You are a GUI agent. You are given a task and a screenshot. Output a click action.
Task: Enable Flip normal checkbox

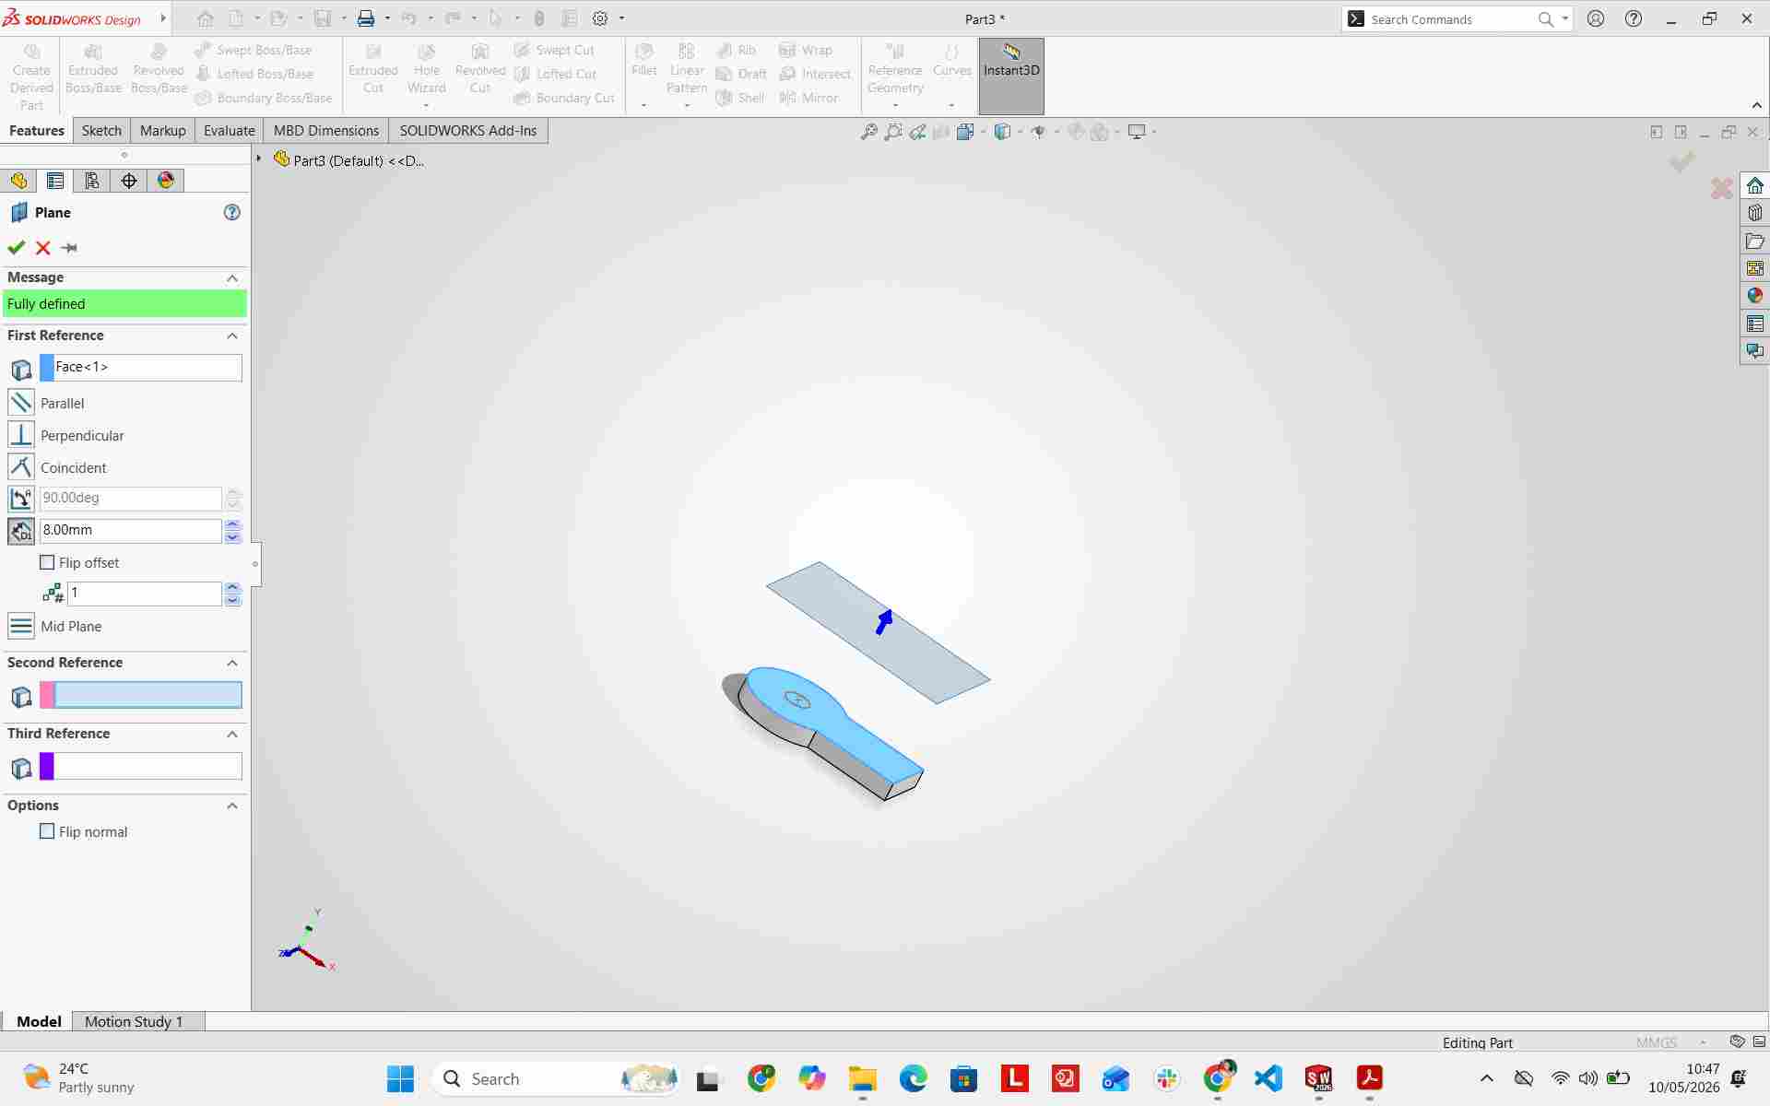[x=47, y=831]
